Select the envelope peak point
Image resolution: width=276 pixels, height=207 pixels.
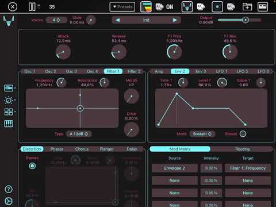(177, 94)
